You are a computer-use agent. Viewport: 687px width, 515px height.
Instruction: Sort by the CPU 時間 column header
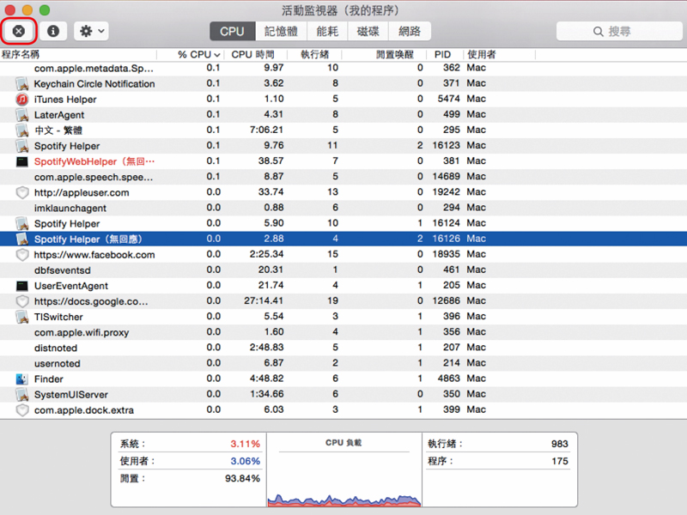click(252, 55)
